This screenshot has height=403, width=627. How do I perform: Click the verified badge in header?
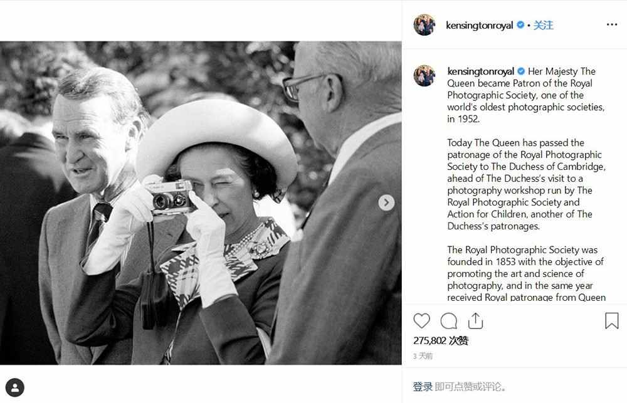[520, 25]
